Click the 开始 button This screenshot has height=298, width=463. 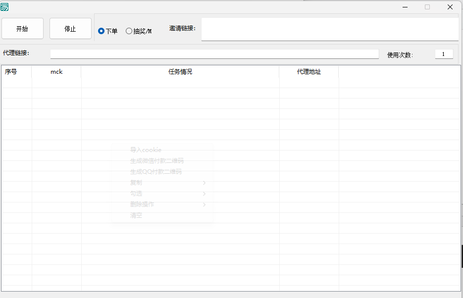tap(22, 29)
